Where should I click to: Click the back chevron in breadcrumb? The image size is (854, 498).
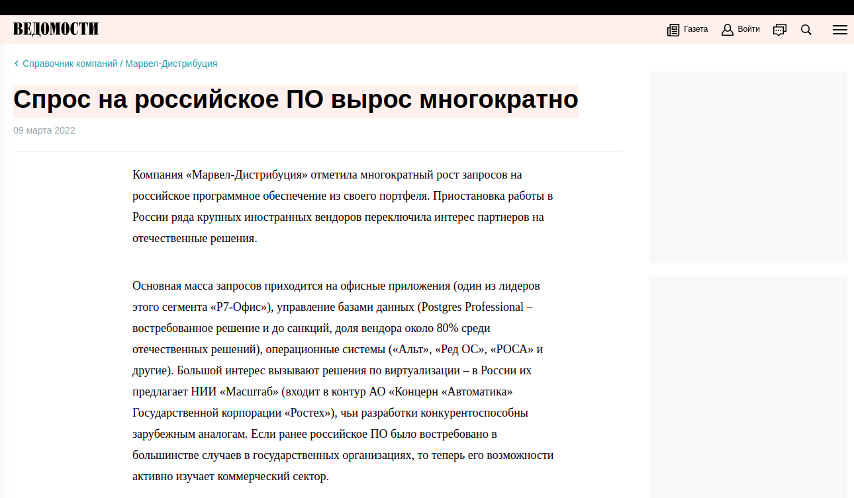(17, 64)
